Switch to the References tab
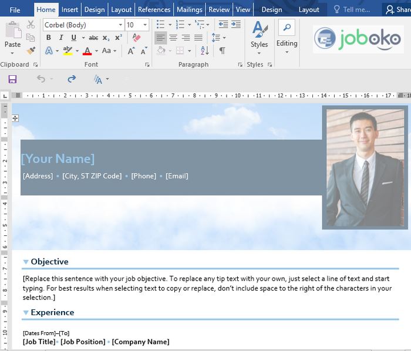This screenshot has width=411, height=351. tap(154, 10)
